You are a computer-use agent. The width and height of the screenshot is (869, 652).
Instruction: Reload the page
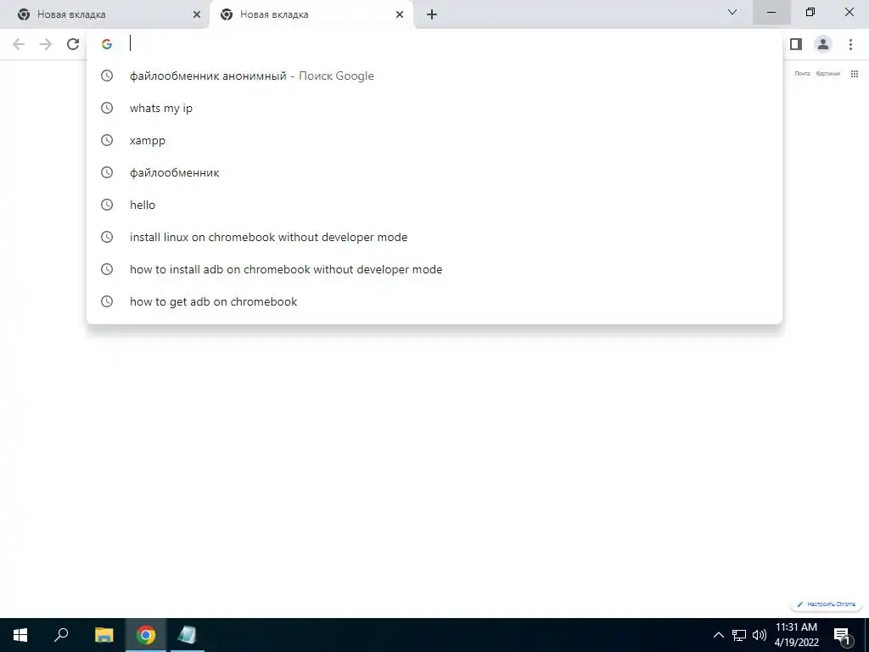pyautogui.click(x=73, y=44)
